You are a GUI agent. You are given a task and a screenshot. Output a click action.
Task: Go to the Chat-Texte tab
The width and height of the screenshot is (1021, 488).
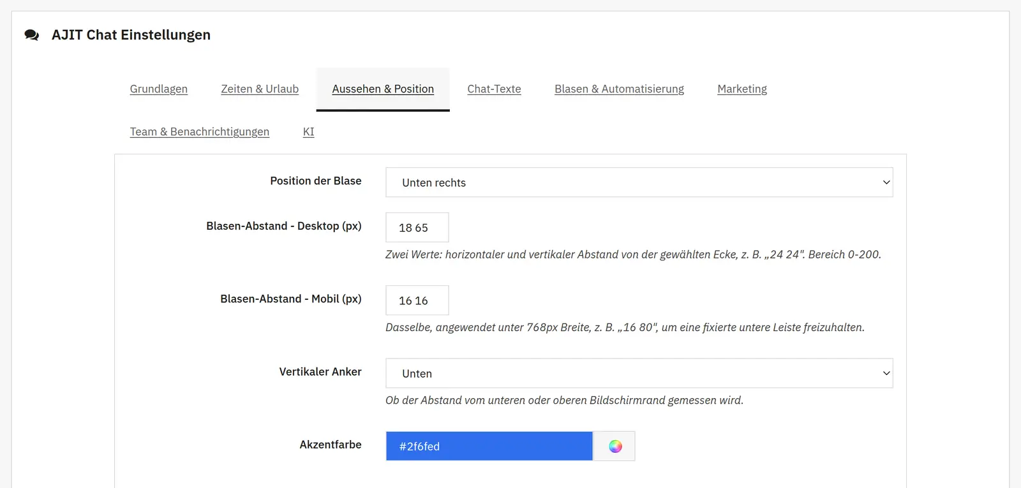click(x=494, y=89)
